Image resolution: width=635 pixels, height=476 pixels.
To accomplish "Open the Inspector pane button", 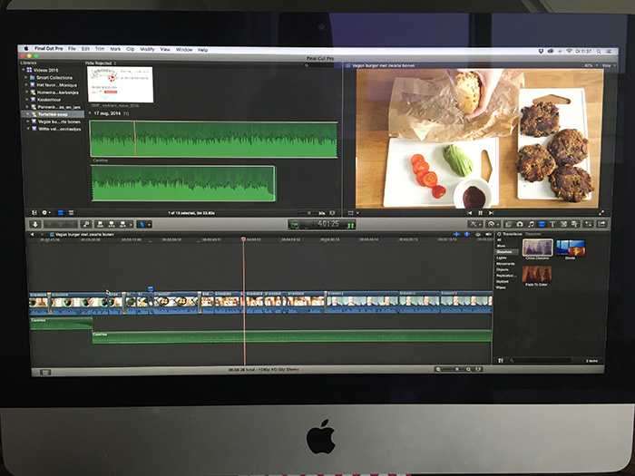I will tap(589, 224).
